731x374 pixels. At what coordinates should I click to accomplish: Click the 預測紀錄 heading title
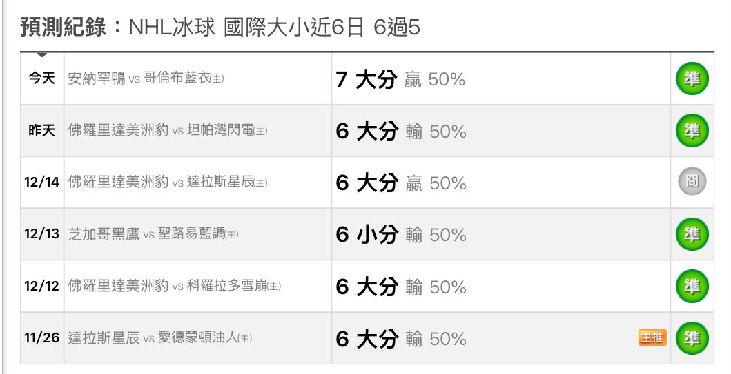tap(64, 28)
